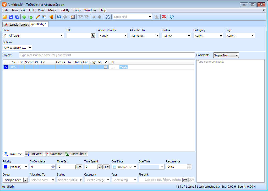Viewport: 268px width, 191px height.
Task: Open the Comments Simple Text format dropdown
Action: [x=237, y=55]
